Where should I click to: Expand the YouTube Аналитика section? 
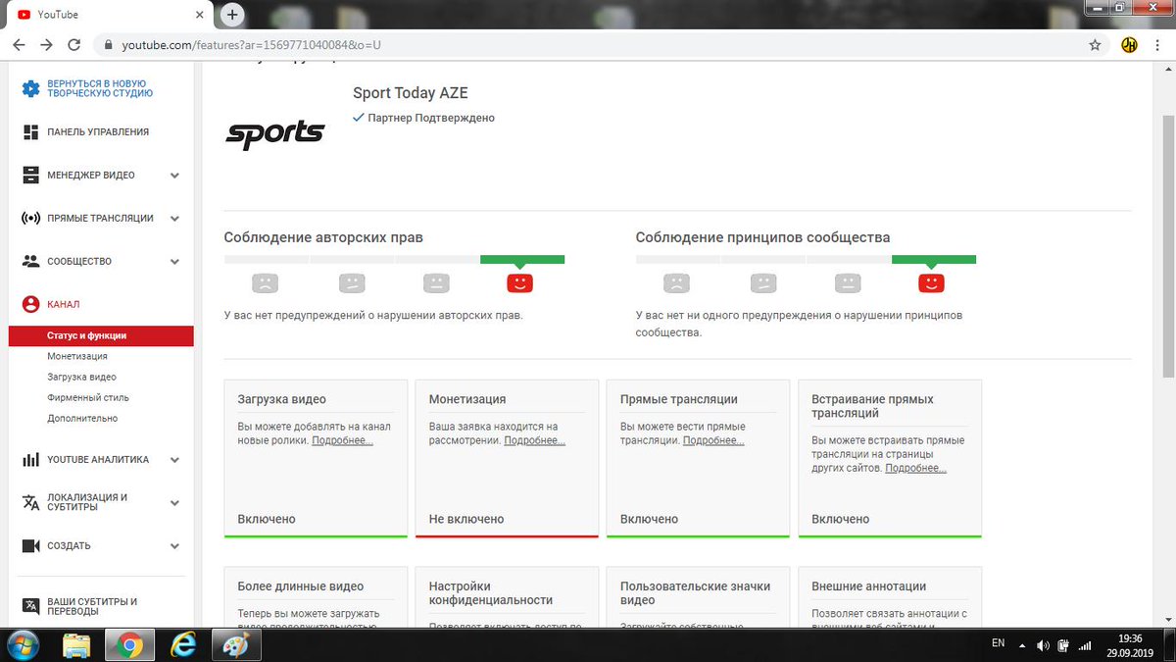coord(174,460)
